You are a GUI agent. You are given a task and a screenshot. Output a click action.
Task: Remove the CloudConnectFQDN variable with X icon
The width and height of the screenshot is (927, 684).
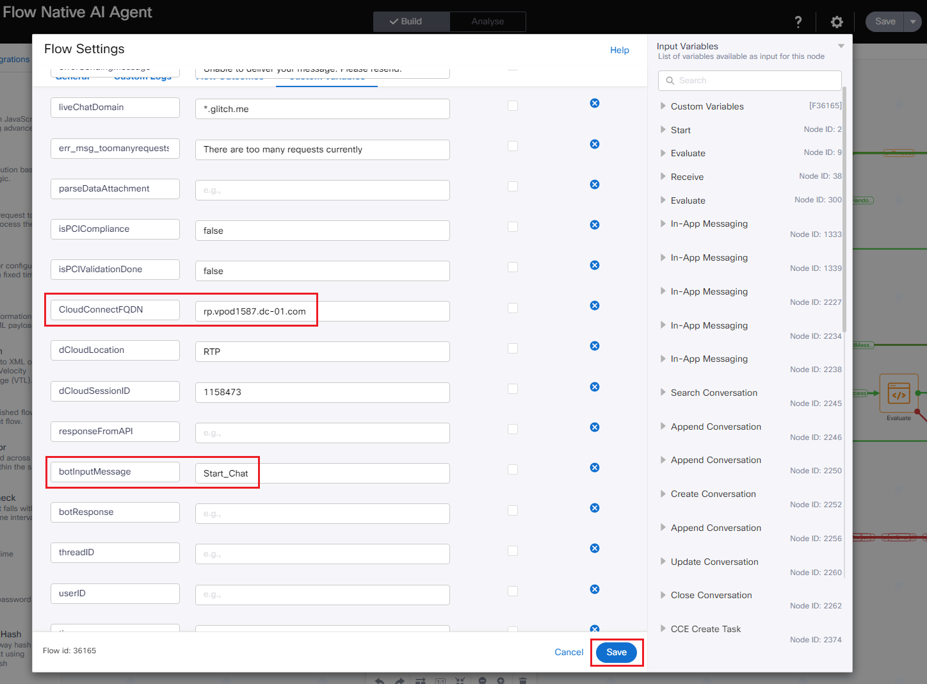[x=595, y=305]
